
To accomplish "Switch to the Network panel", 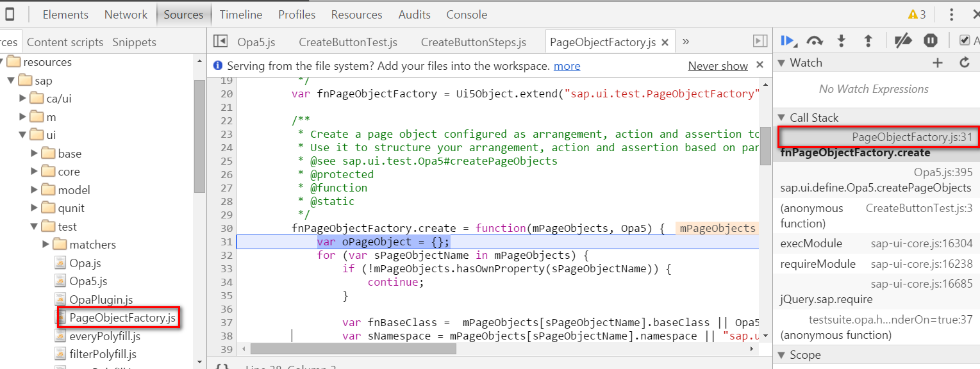I will pos(126,14).
